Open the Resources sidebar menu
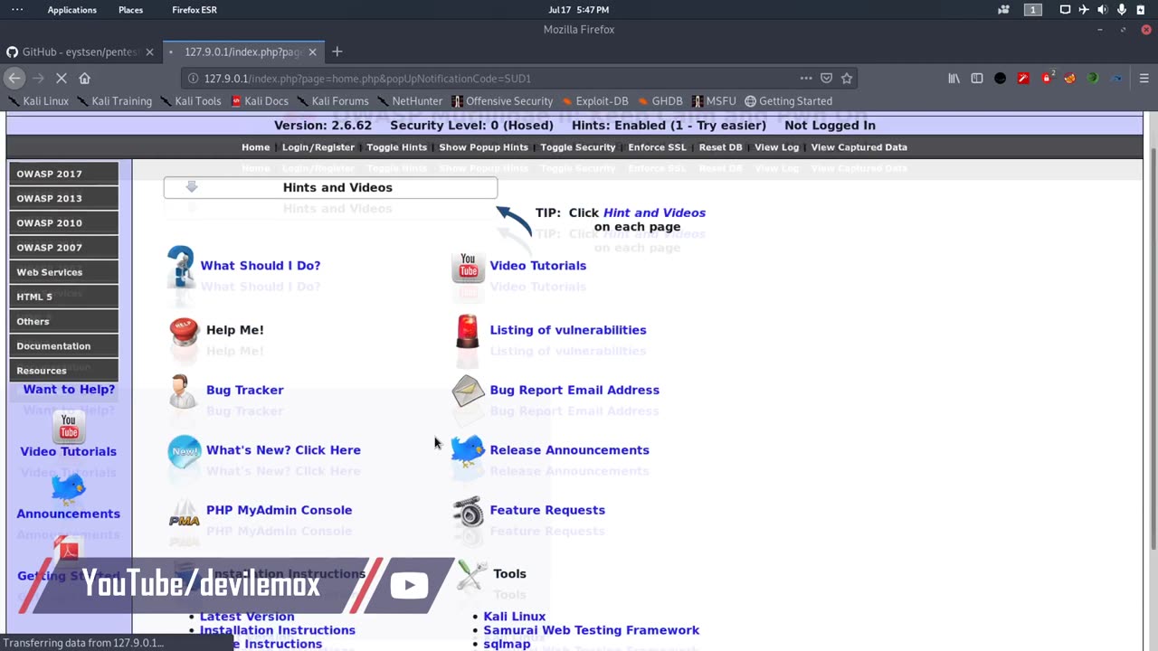1158x651 pixels. [x=63, y=370]
